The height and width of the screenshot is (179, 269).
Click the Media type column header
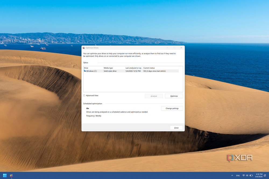click(114, 68)
